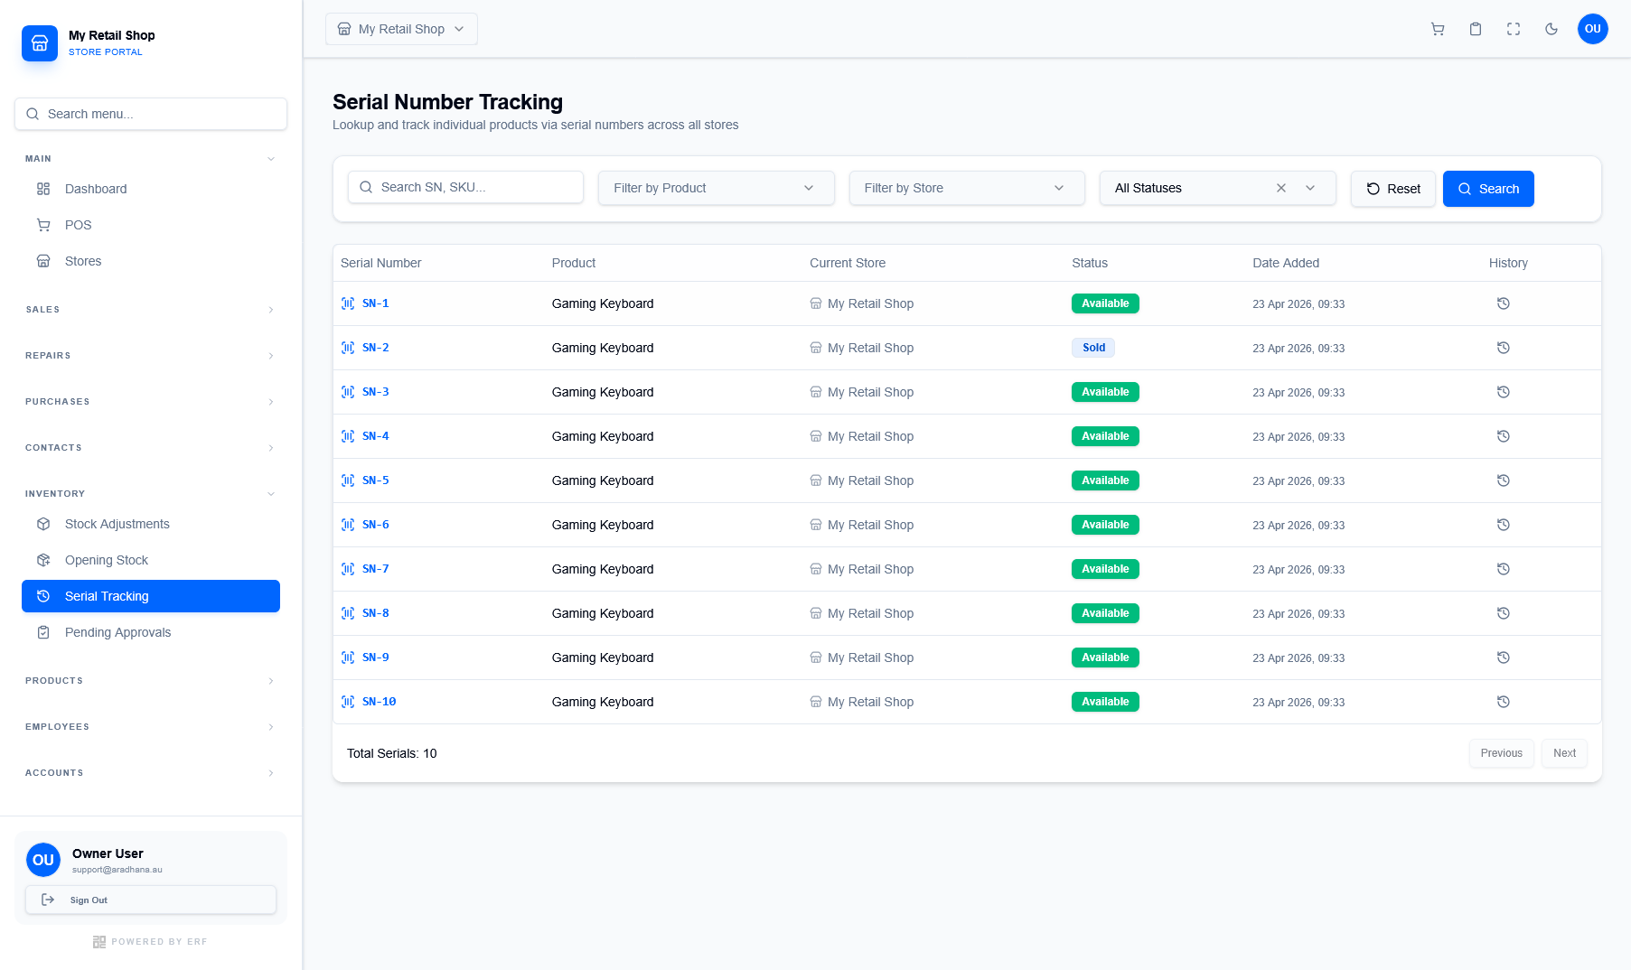Open POS from the sidebar
The width and height of the screenshot is (1631, 970).
coord(151,225)
